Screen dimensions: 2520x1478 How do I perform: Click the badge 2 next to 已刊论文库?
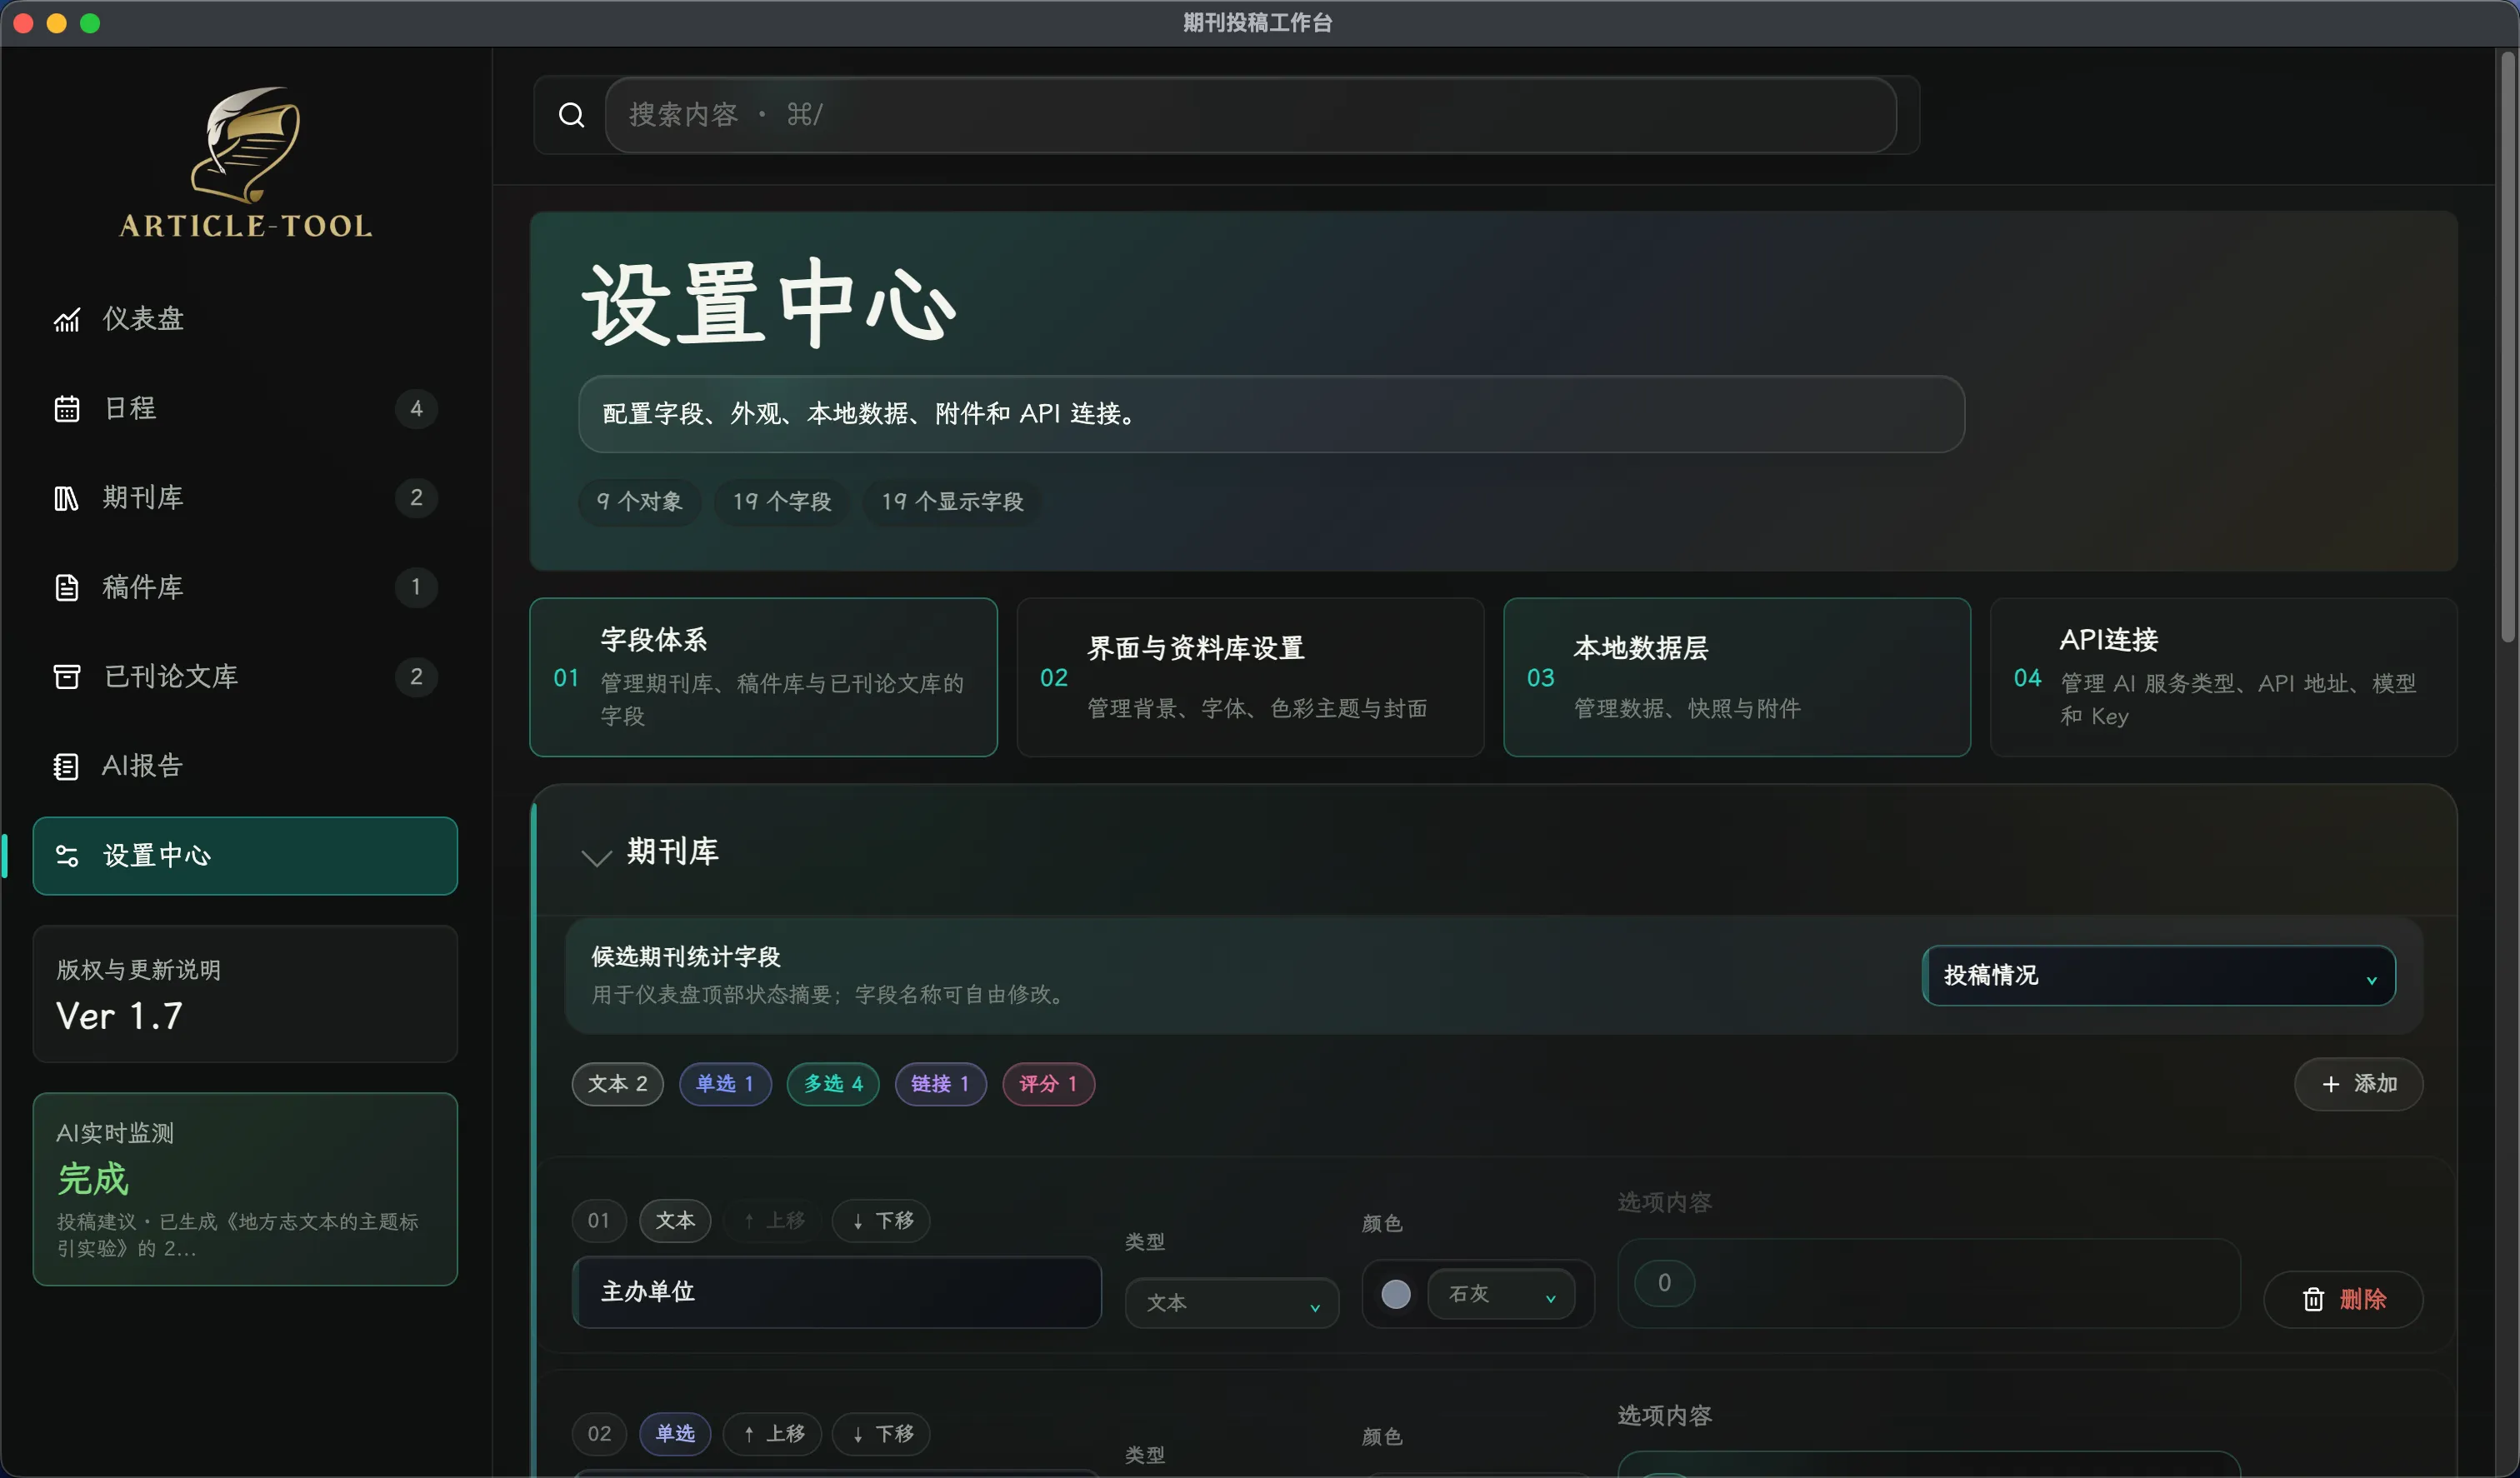pyautogui.click(x=416, y=677)
